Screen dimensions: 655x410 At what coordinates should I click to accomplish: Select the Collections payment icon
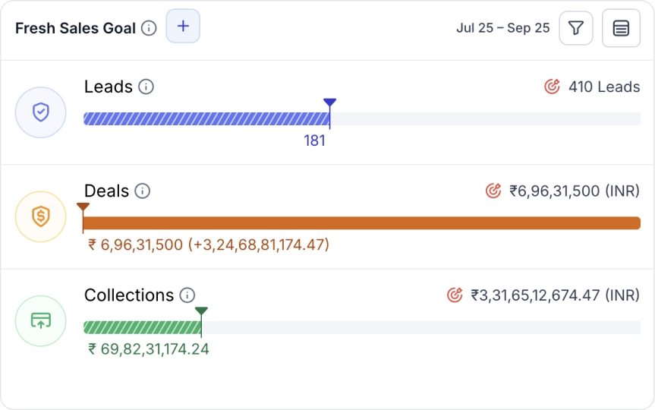(41, 320)
